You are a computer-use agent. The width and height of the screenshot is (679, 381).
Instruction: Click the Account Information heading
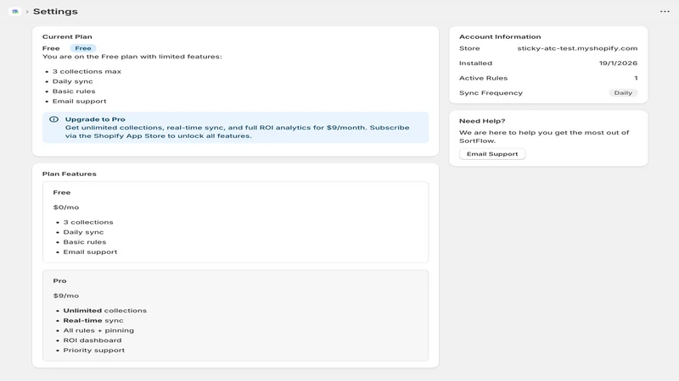(x=500, y=36)
